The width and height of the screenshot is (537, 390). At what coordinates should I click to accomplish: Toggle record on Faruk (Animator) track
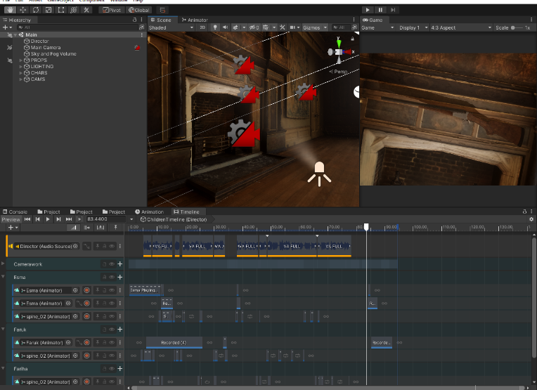(86, 342)
